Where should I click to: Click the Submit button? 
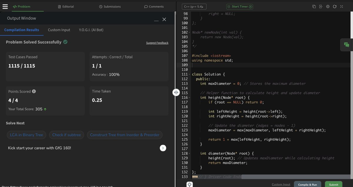coord(334,184)
